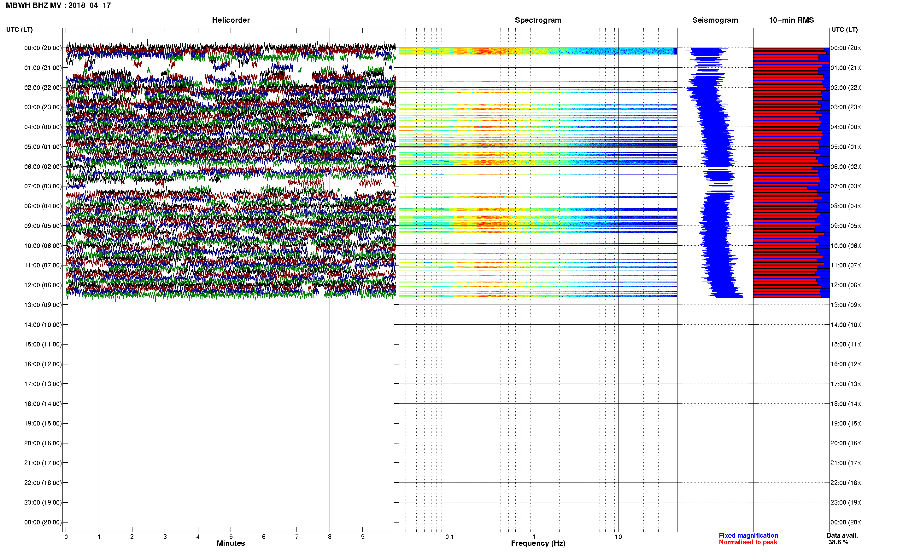Click the '0.1' frequency tick label
The height and width of the screenshot is (560, 897).
pos(449,537)
